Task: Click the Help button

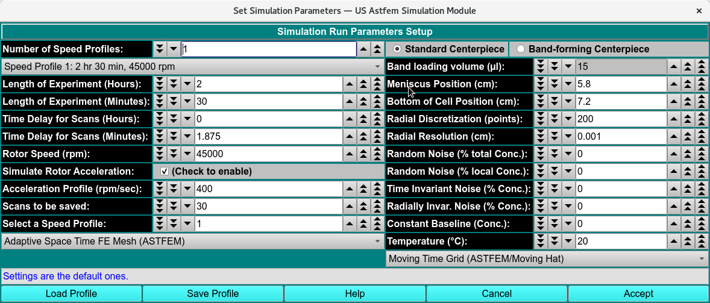Action: (355, 294)
